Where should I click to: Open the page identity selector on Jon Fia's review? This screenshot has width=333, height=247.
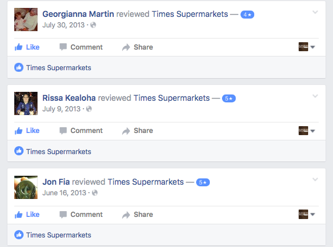point(307,214)
